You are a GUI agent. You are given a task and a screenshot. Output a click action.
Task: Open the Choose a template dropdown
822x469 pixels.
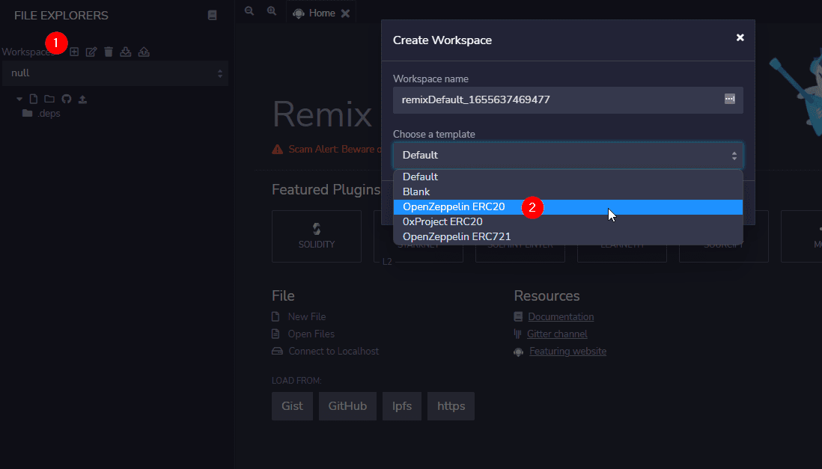tap(568, 155)
